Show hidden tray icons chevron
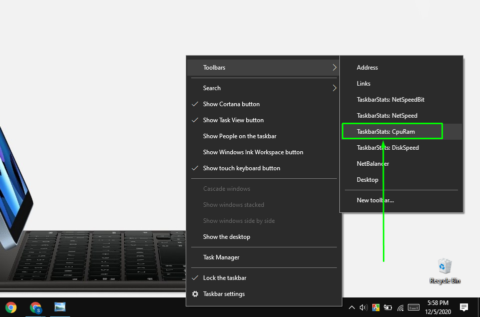This screenshot has width=480, height=317. 352,307
